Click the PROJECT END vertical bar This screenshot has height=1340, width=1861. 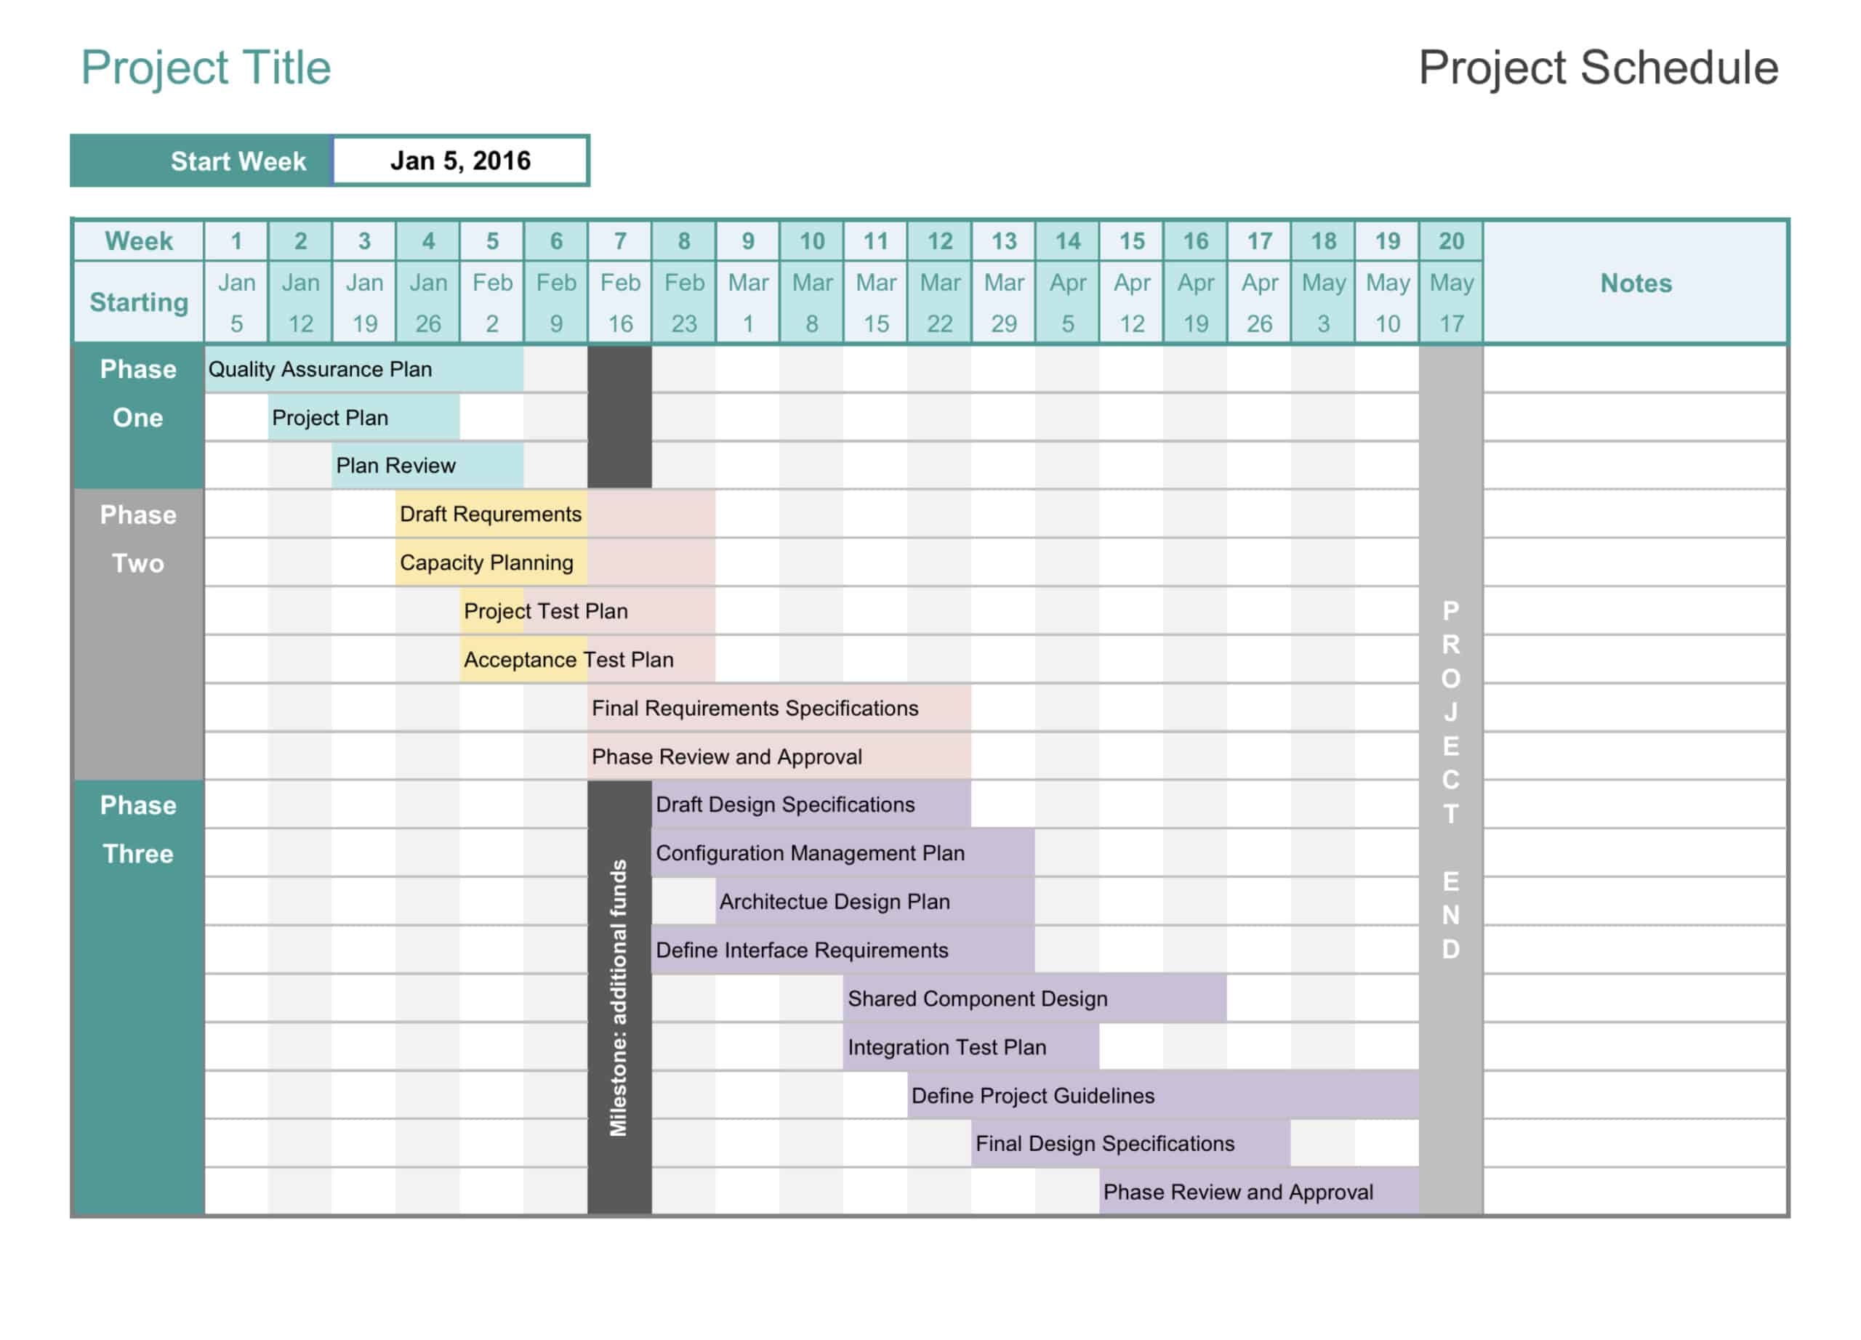coord(1451,779)
